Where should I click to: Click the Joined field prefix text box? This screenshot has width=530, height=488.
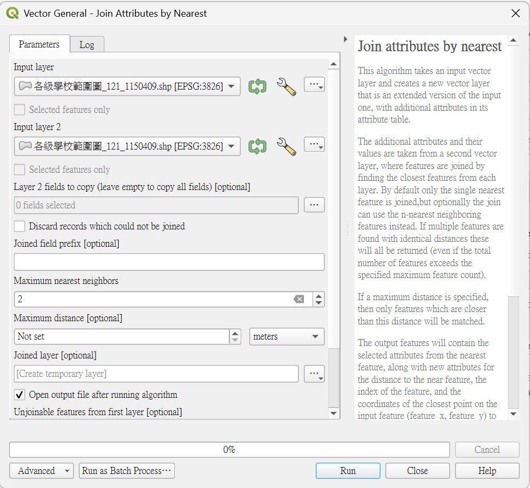169,262
